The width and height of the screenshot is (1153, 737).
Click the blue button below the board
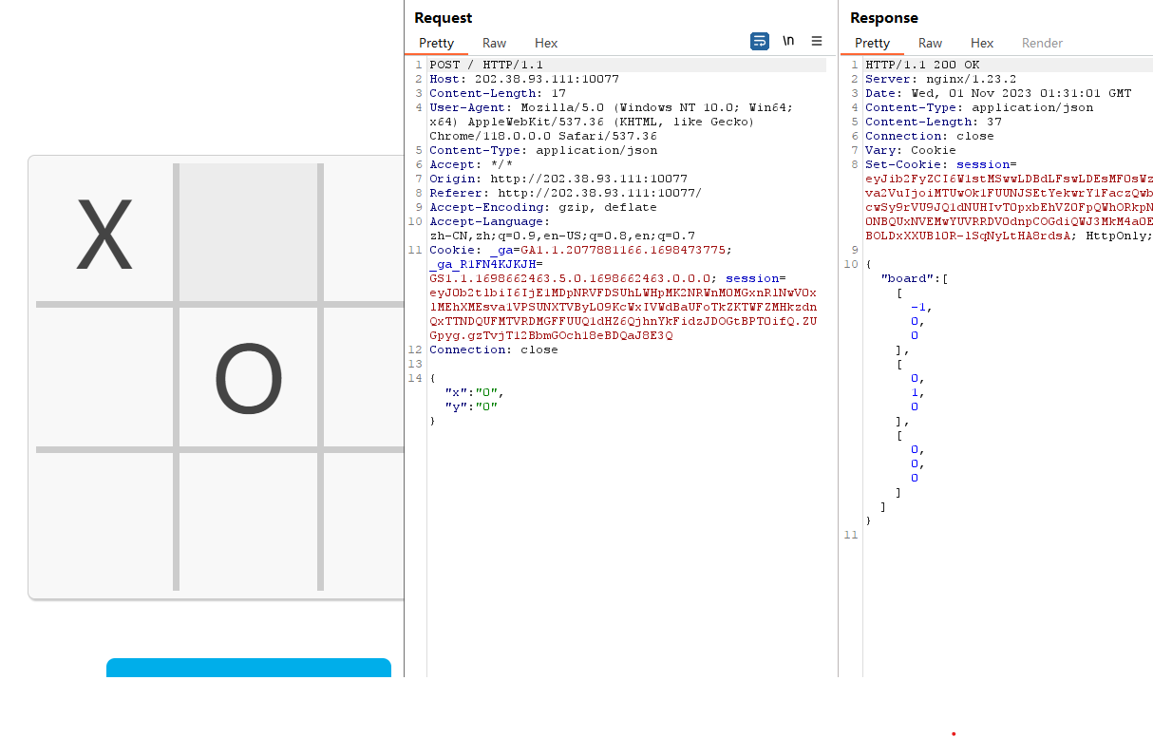pyautogui.click(x=249, y=668)
